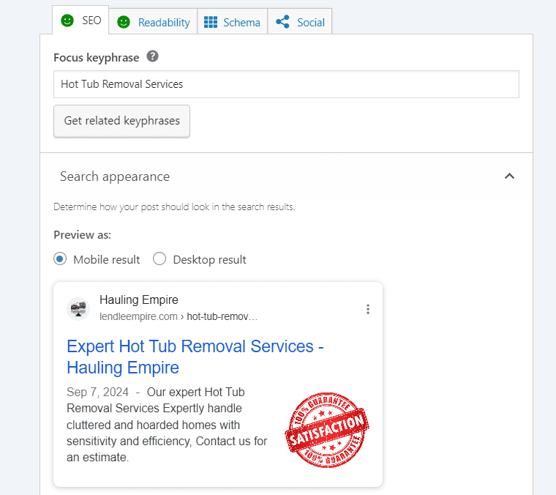Switch to the Readability tab
Screen dimensions: 556x495
[x=153, y=22]
